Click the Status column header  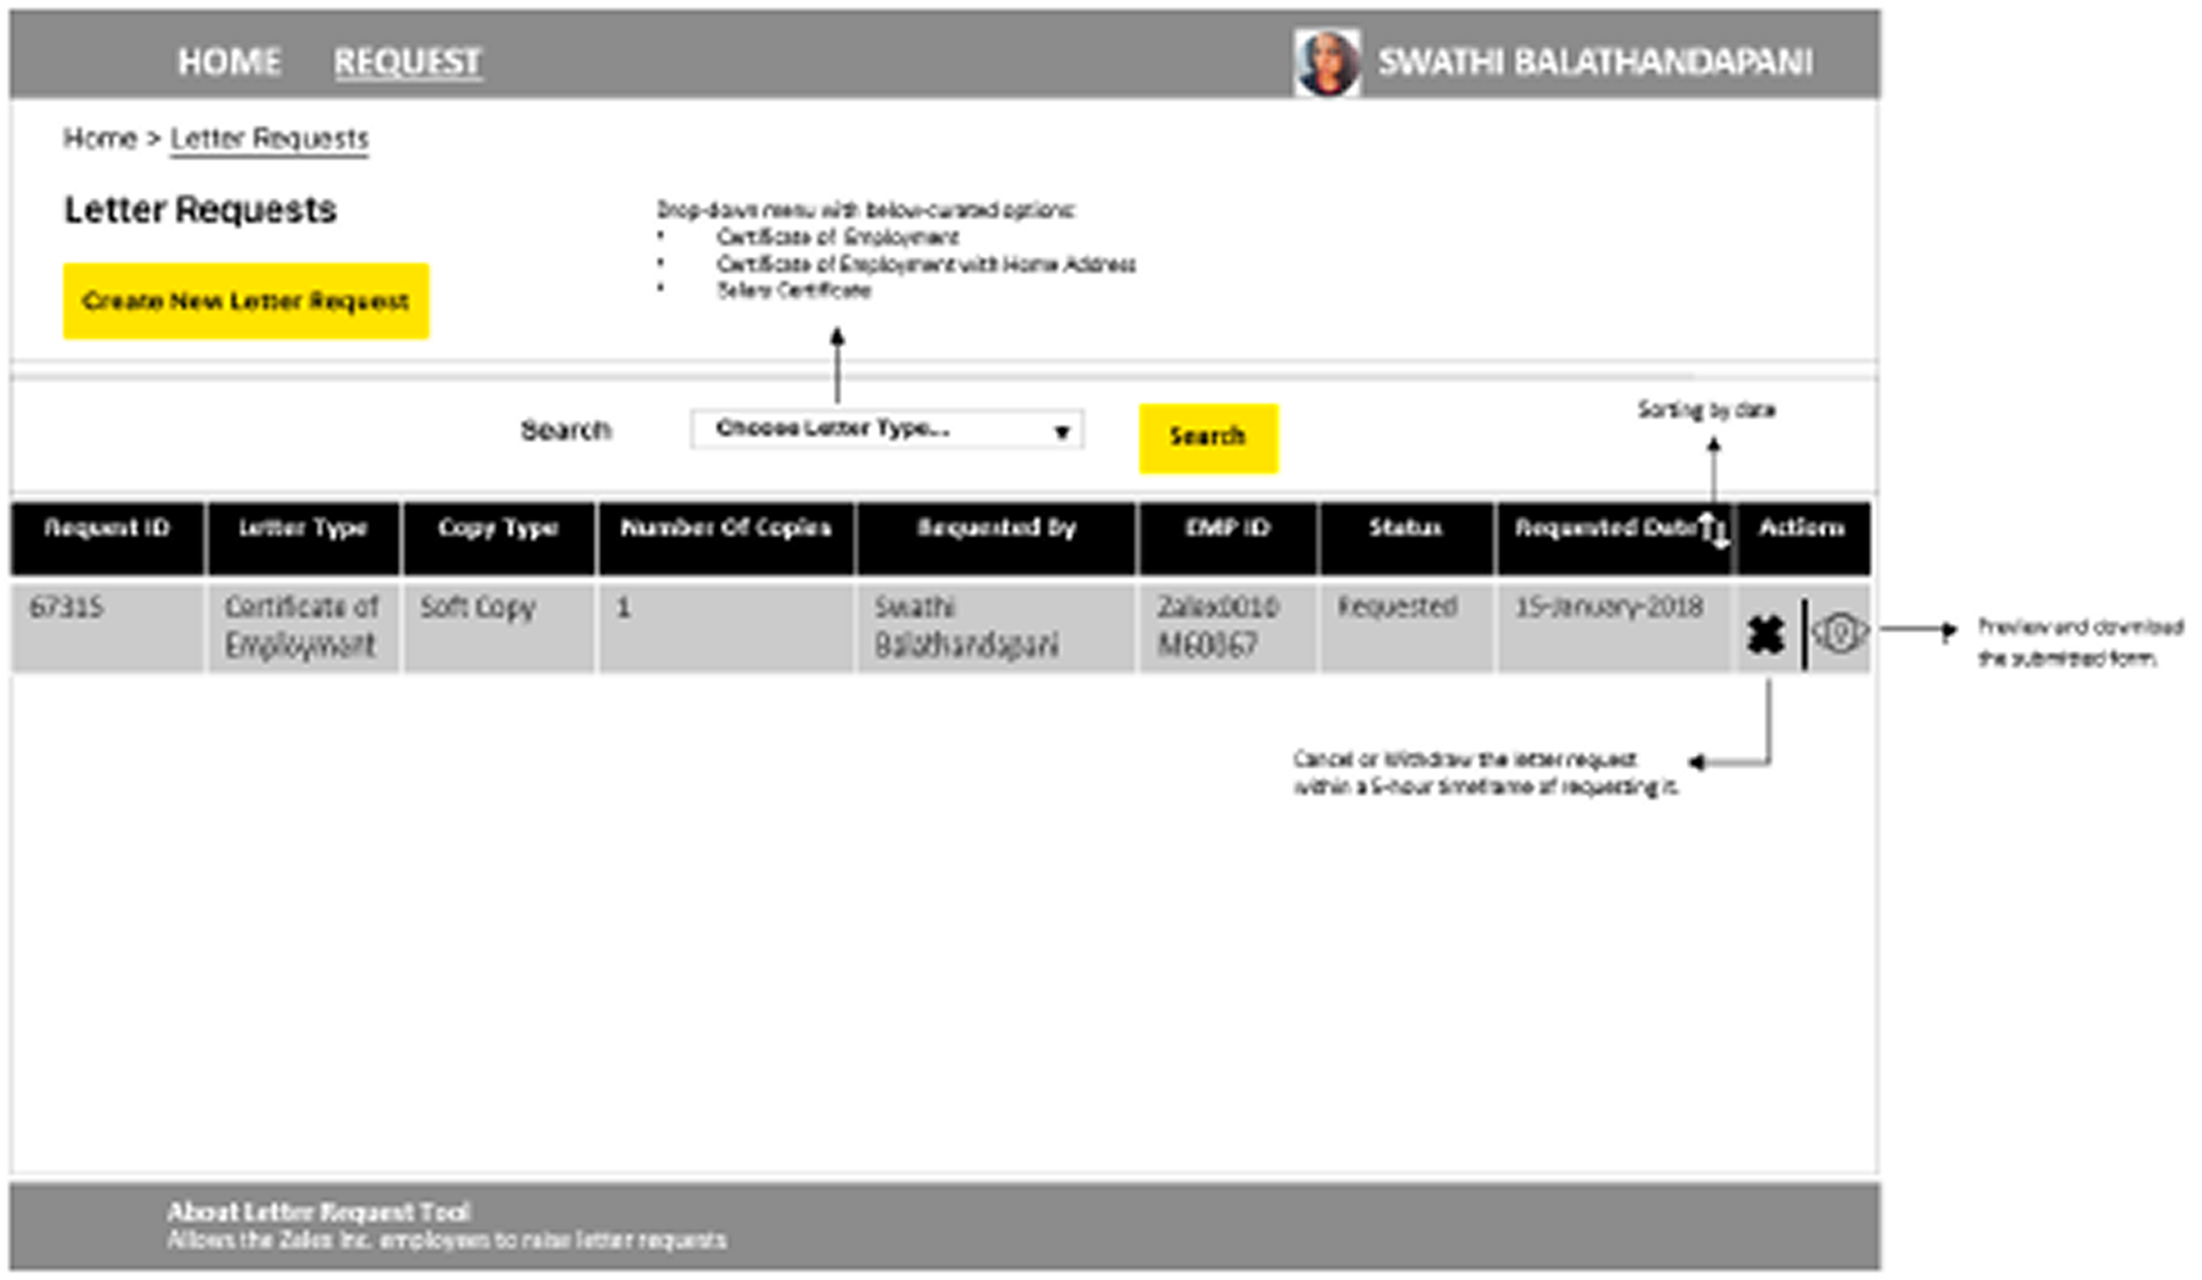1406,538
